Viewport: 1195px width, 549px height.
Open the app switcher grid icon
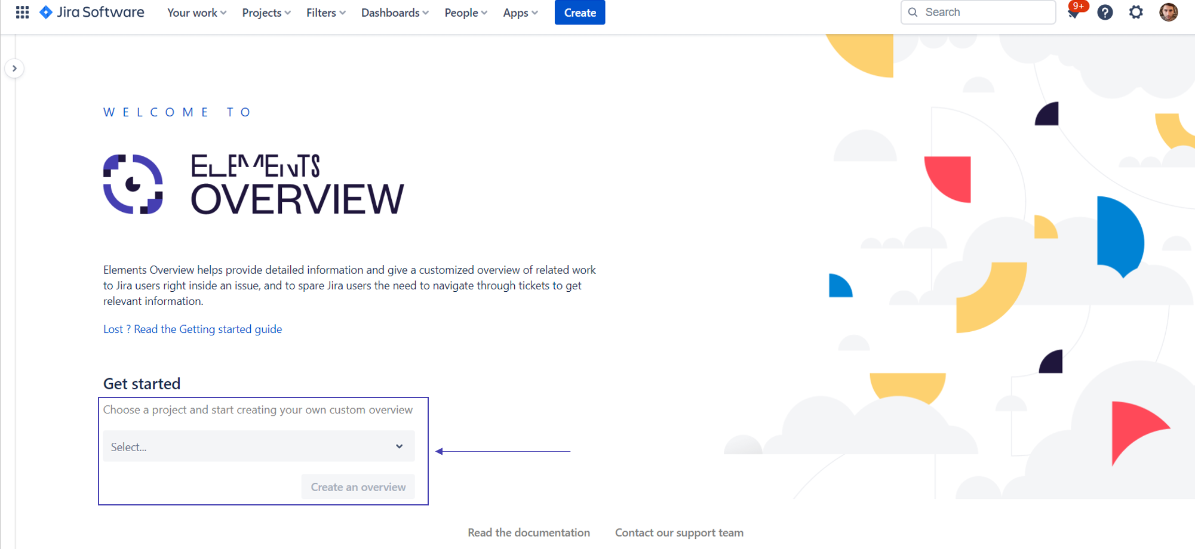(22, 13)
